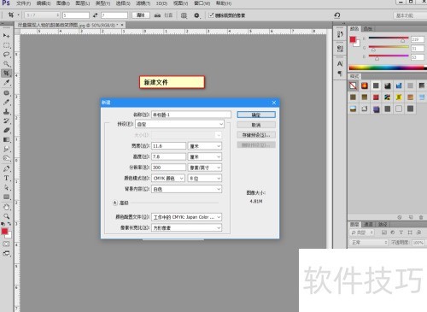Open the Background Contents dropdown
This screenshot has width=427, height=312.
point(186,189)
